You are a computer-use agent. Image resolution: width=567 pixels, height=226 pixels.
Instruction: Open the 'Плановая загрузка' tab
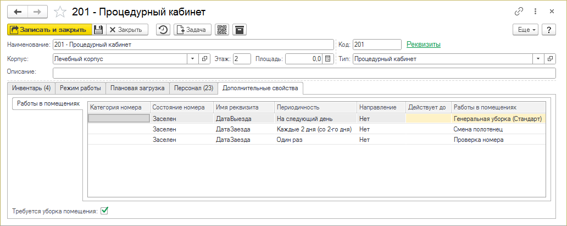pyautogui.click(x=137, y=87)
